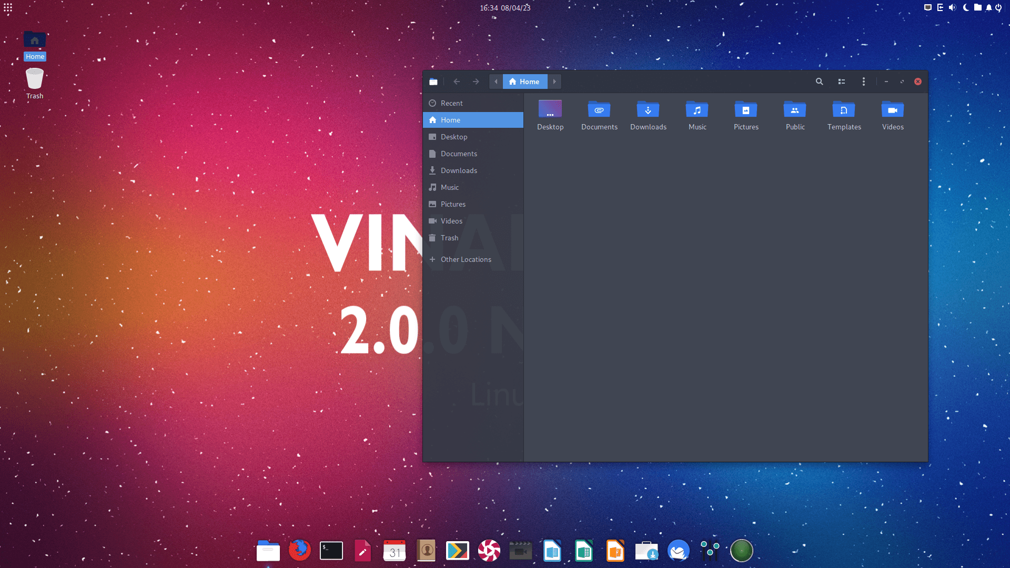The height and width of the screenshot is (568, 1010).
Task: Launch the green globe app in dock
Action: tap(742, 551)
